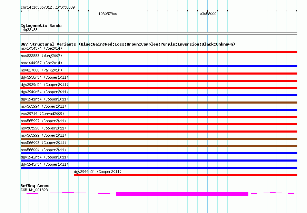Click nsv565997 (Cooper2011) label
Viewport: 307px width, 213px height.
click(43, 121)
